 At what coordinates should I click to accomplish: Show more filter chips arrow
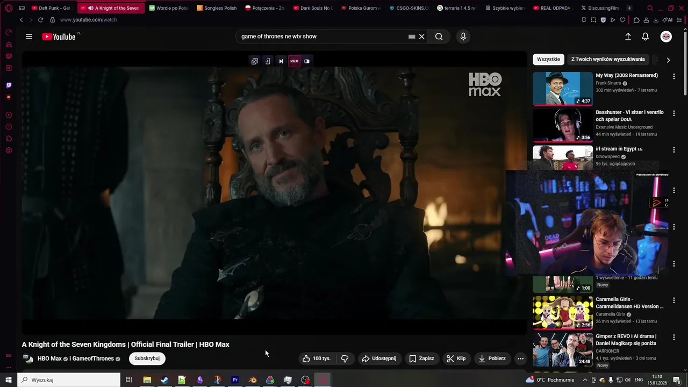tap(668, 60)
